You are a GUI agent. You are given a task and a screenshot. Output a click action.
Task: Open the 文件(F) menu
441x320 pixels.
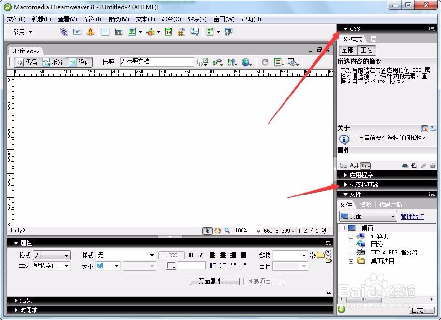click(x=16, y=19)
